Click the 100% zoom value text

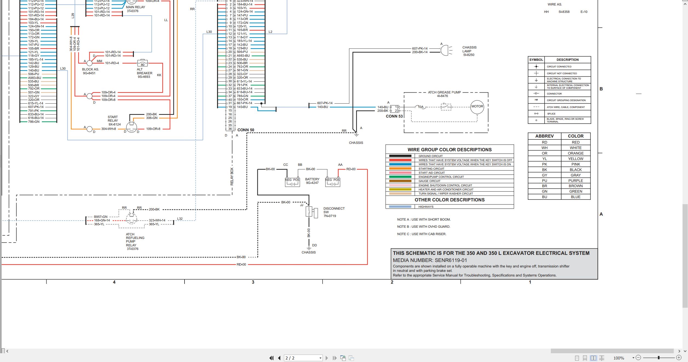tap(619, 358)
